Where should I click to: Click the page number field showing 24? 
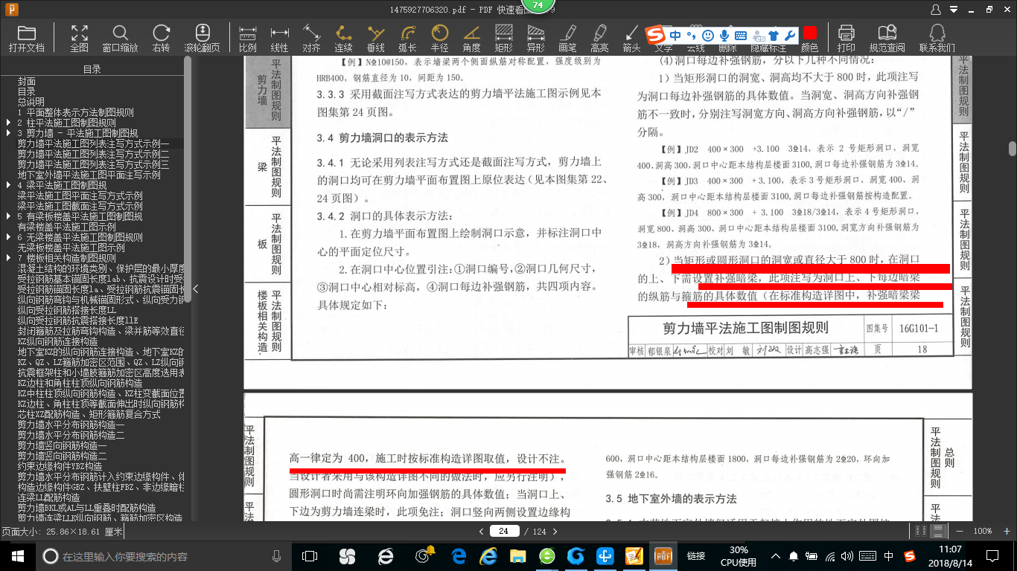[x=504, y=532]
